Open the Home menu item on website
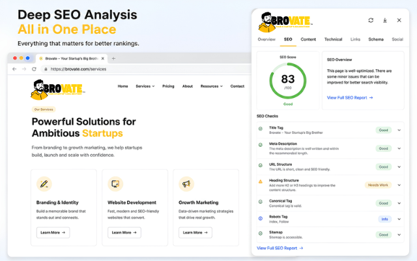The width and height of the screenshot is (417, 261). 122,86
